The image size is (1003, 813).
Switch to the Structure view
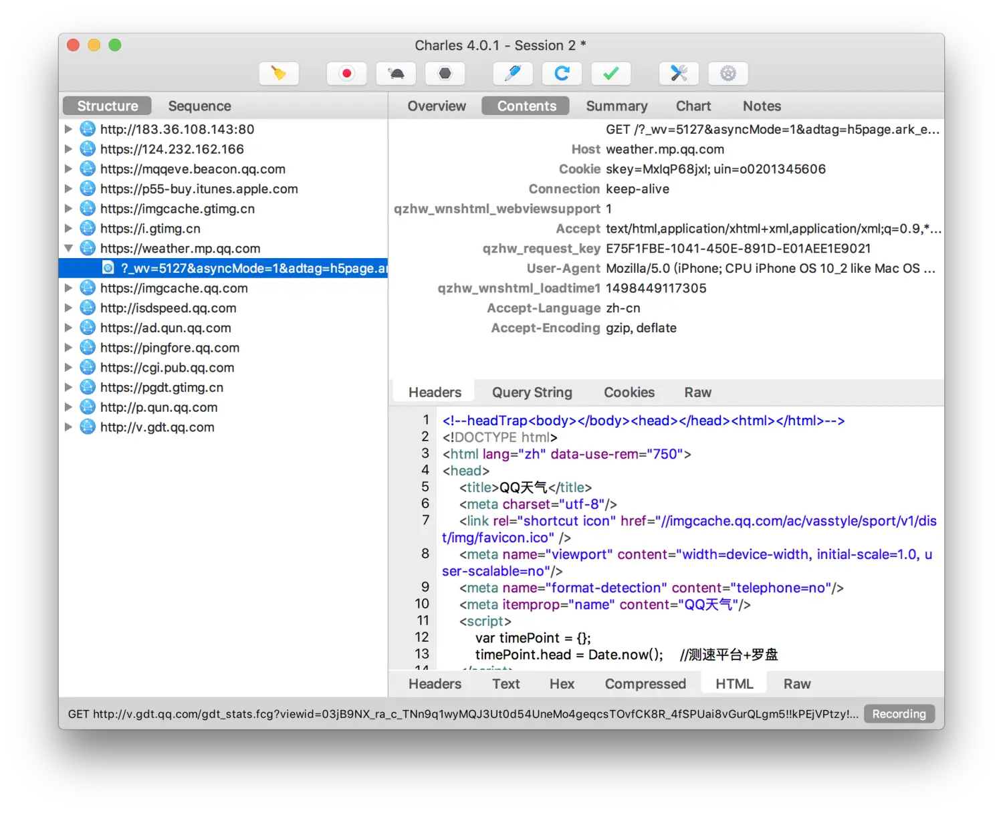[x=107, y=106]
